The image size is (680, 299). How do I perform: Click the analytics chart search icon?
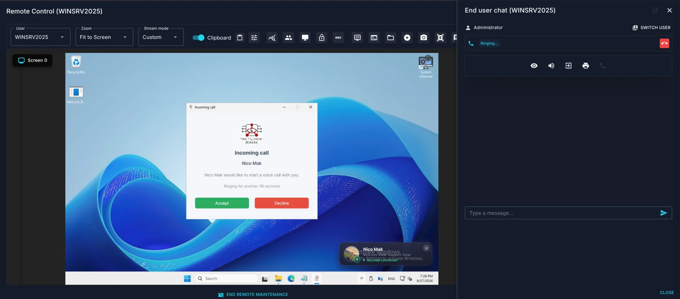272,37
